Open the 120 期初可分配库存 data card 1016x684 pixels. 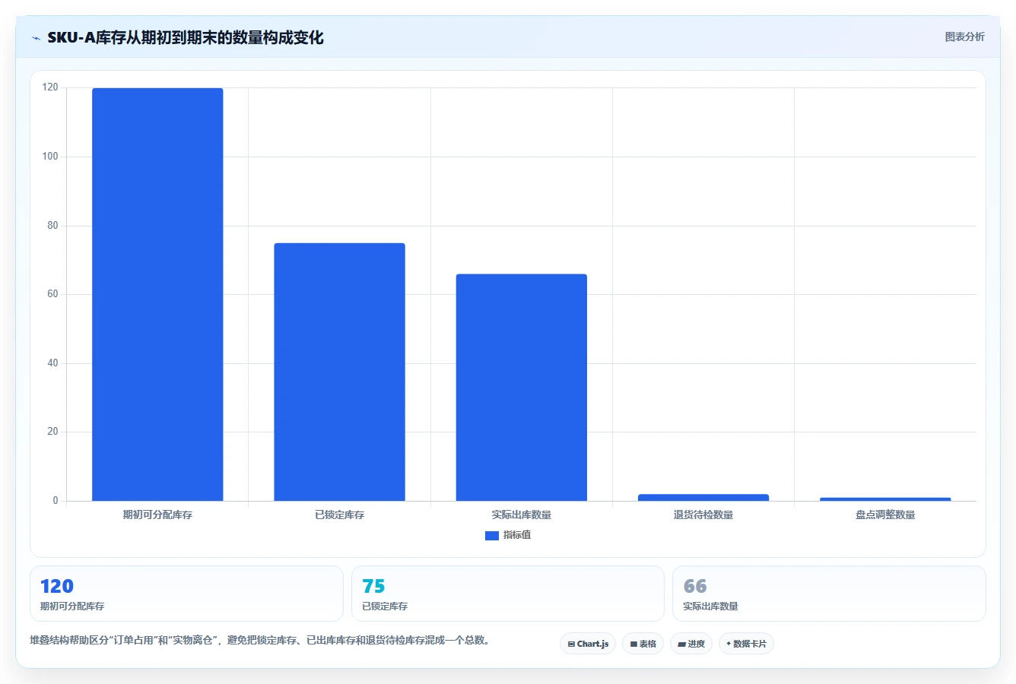(186, 594)
